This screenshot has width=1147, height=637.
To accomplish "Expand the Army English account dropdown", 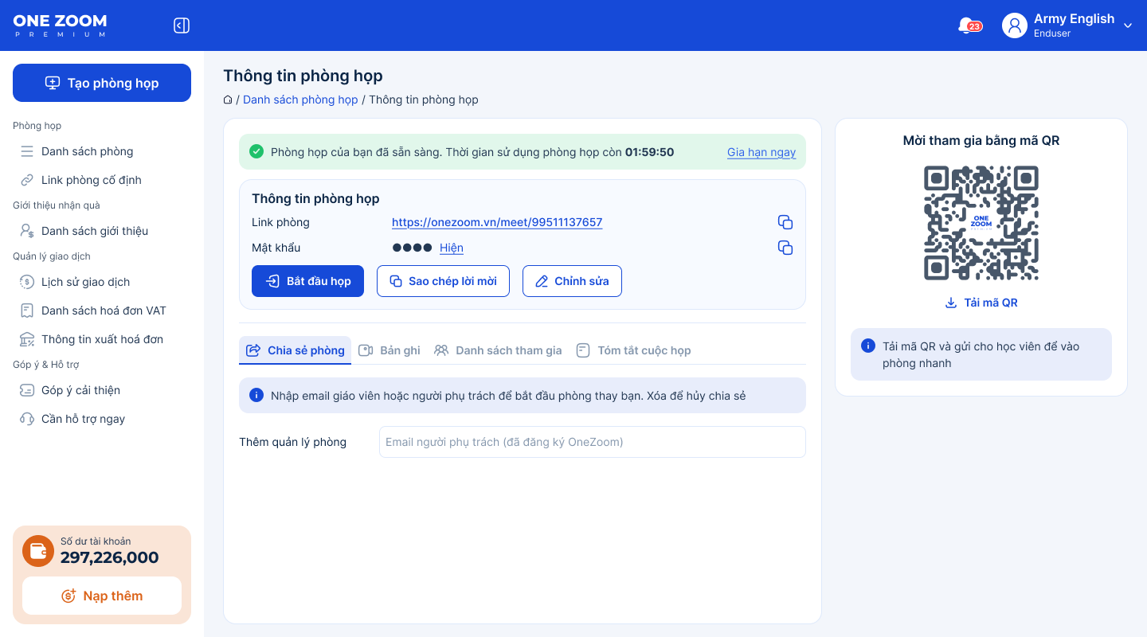I will (1127, 25).
